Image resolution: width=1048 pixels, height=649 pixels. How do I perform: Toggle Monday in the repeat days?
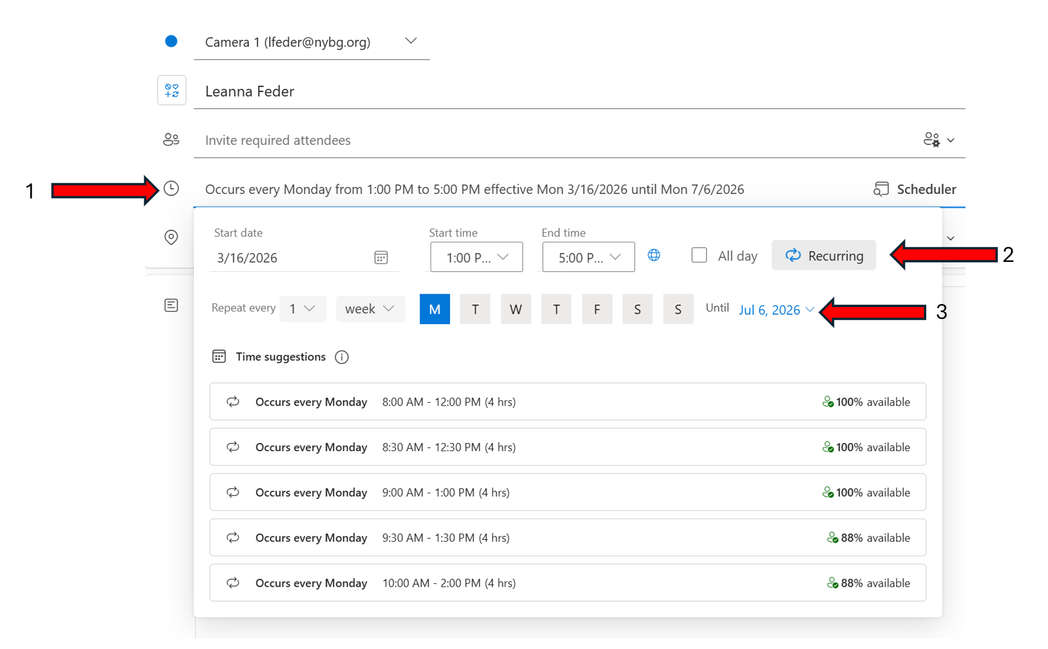435,309
